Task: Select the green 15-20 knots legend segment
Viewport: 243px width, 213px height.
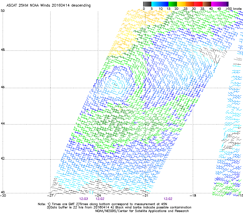Action: [172, 4]
